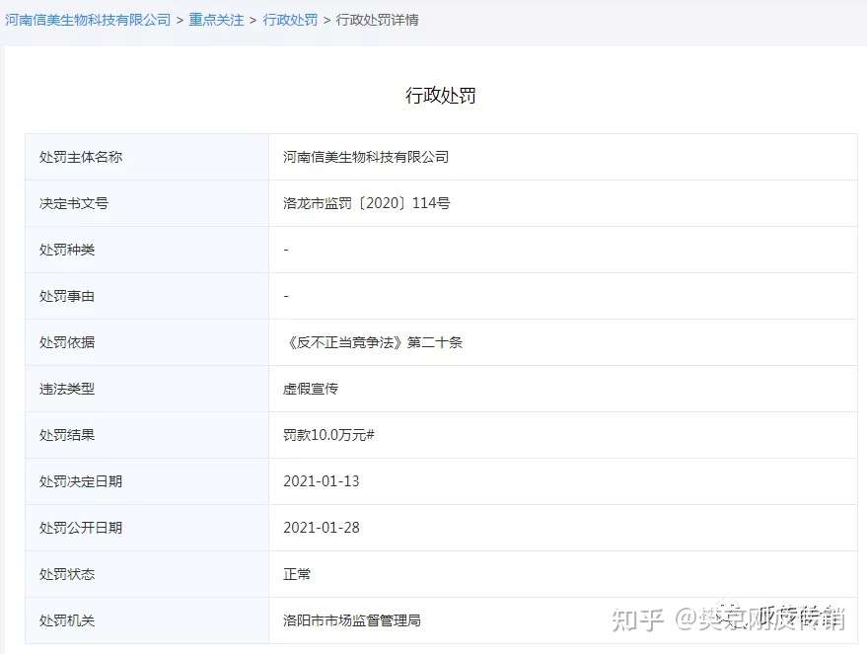Click the 处罚状态 label
The width and height of the screenshot is (867, 654).
point(67,574)
